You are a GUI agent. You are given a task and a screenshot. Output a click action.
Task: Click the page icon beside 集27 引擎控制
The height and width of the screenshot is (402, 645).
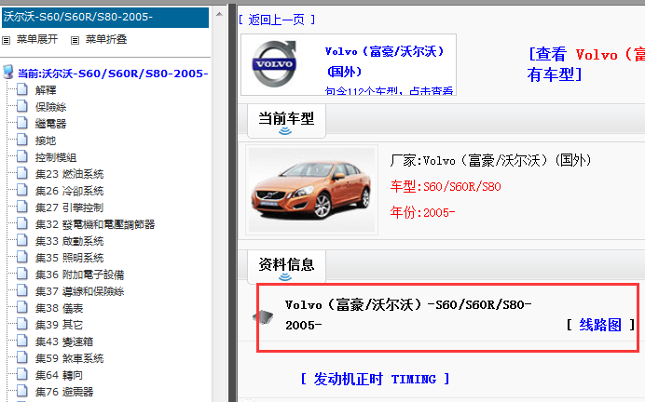22,207
